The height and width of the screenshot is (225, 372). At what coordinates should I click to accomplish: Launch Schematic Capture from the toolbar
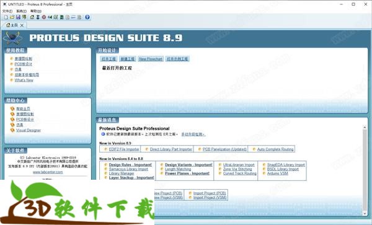[38, 17]
